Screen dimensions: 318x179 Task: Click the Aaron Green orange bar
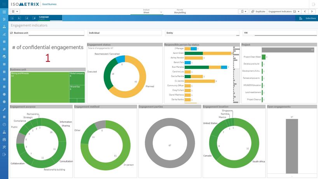tap(217, 53)
